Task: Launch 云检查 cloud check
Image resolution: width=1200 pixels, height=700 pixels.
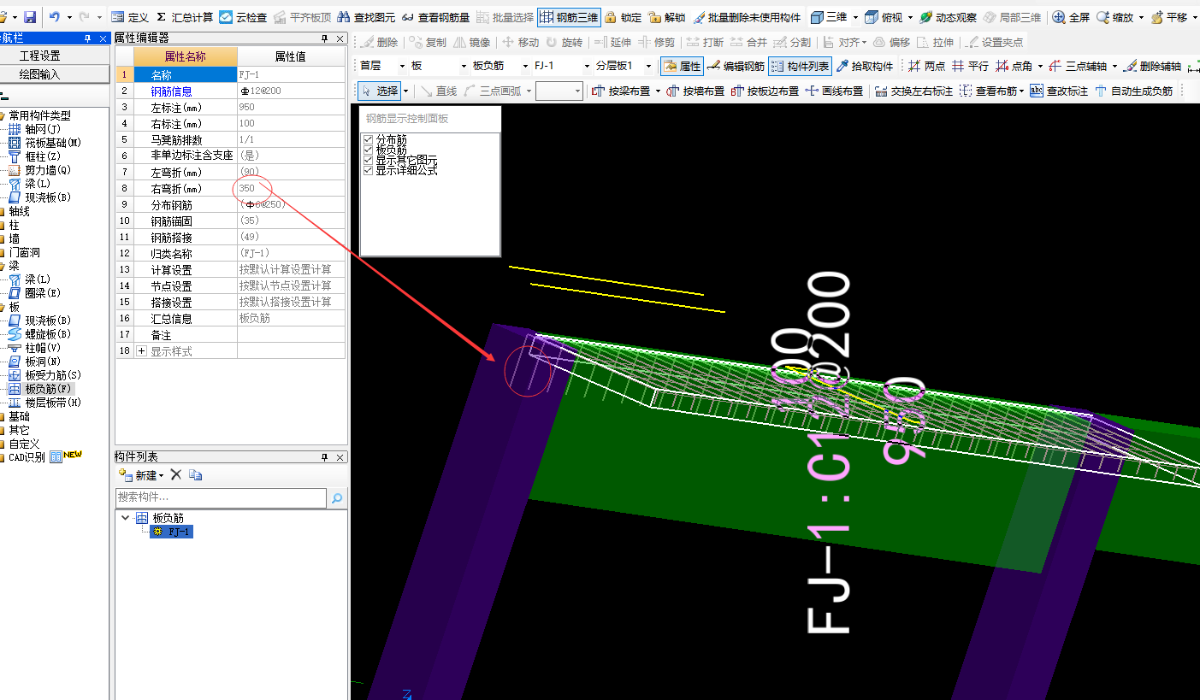Action: 243,17
